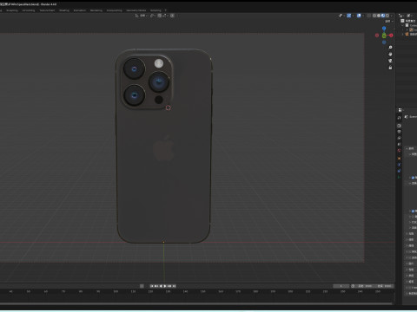Open the outliner editor type menu

[x=401, y=16]
